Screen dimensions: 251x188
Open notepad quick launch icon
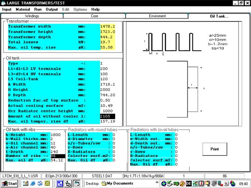coord(25,184)
